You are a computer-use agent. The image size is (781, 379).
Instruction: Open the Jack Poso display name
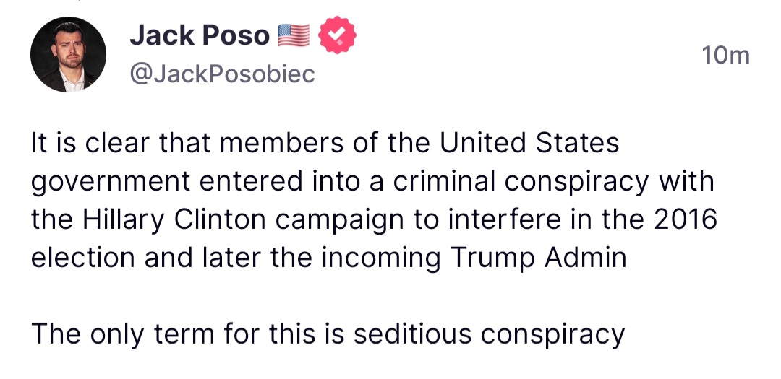(200, 36)
